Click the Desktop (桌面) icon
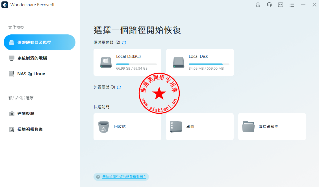 pyautogui.click(x=175, y=126)
